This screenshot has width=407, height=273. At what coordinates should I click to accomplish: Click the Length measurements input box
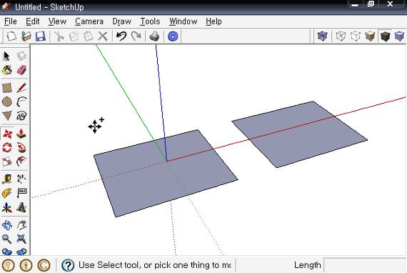point(365,265)
